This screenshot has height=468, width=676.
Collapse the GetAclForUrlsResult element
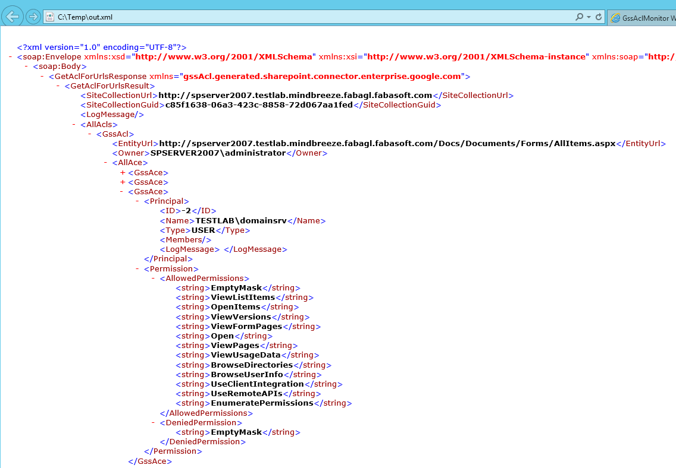58,86
